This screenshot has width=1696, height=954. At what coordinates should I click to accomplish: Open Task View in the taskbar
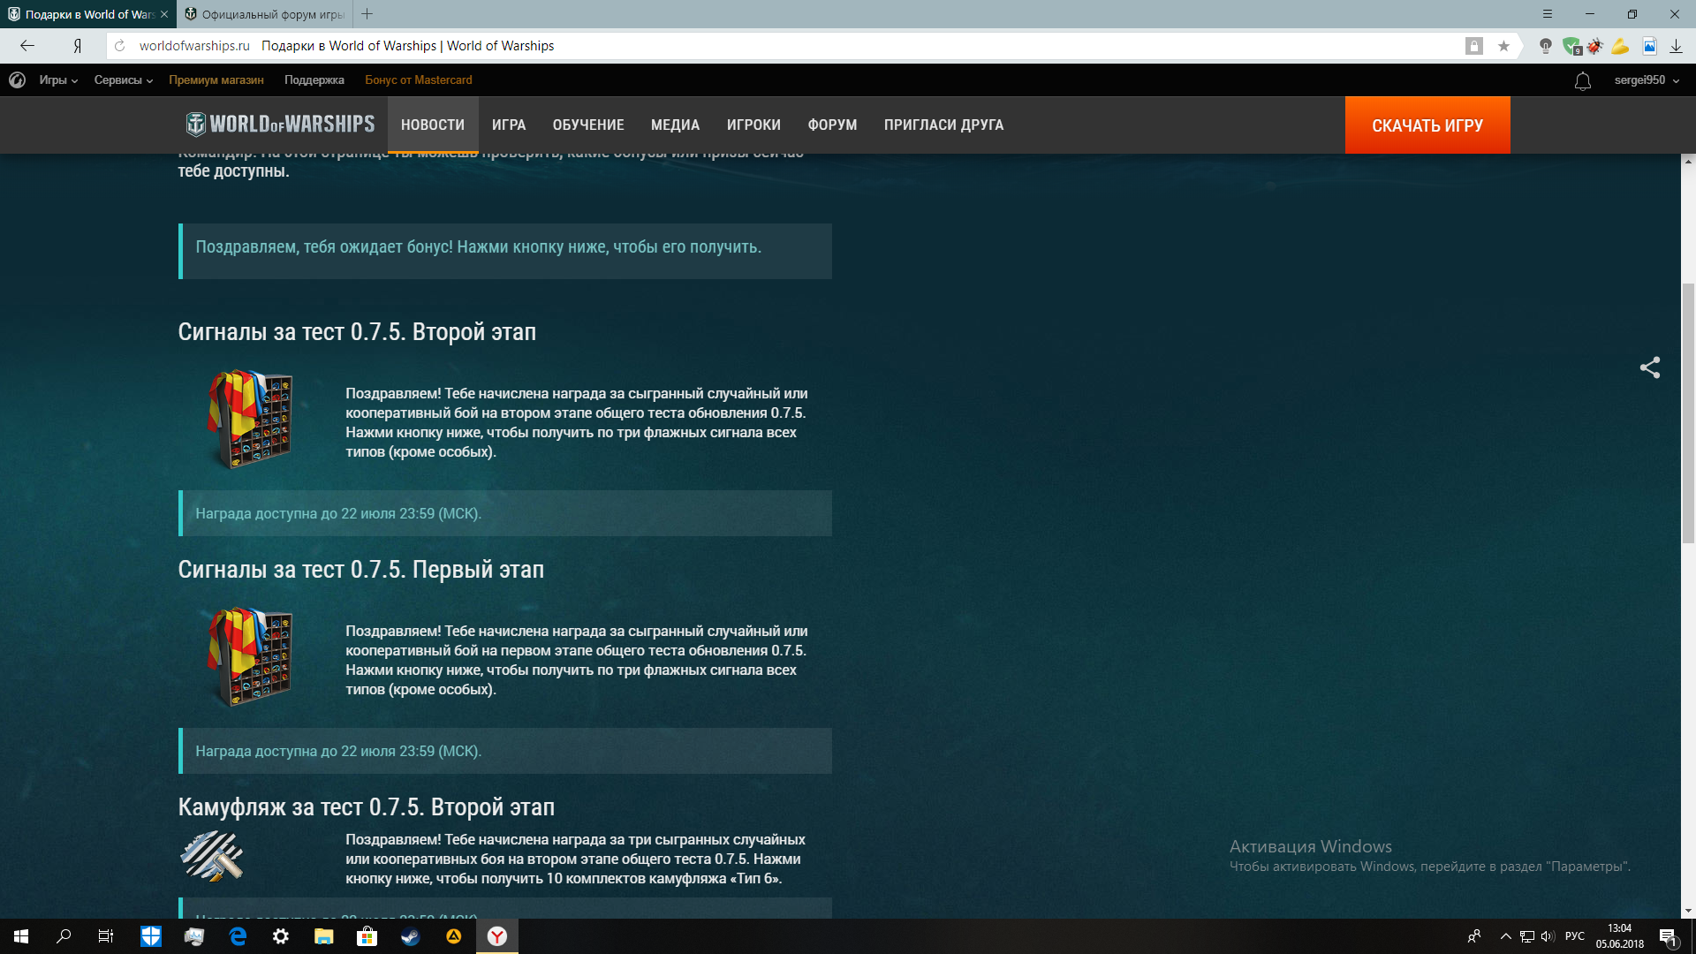106,936
